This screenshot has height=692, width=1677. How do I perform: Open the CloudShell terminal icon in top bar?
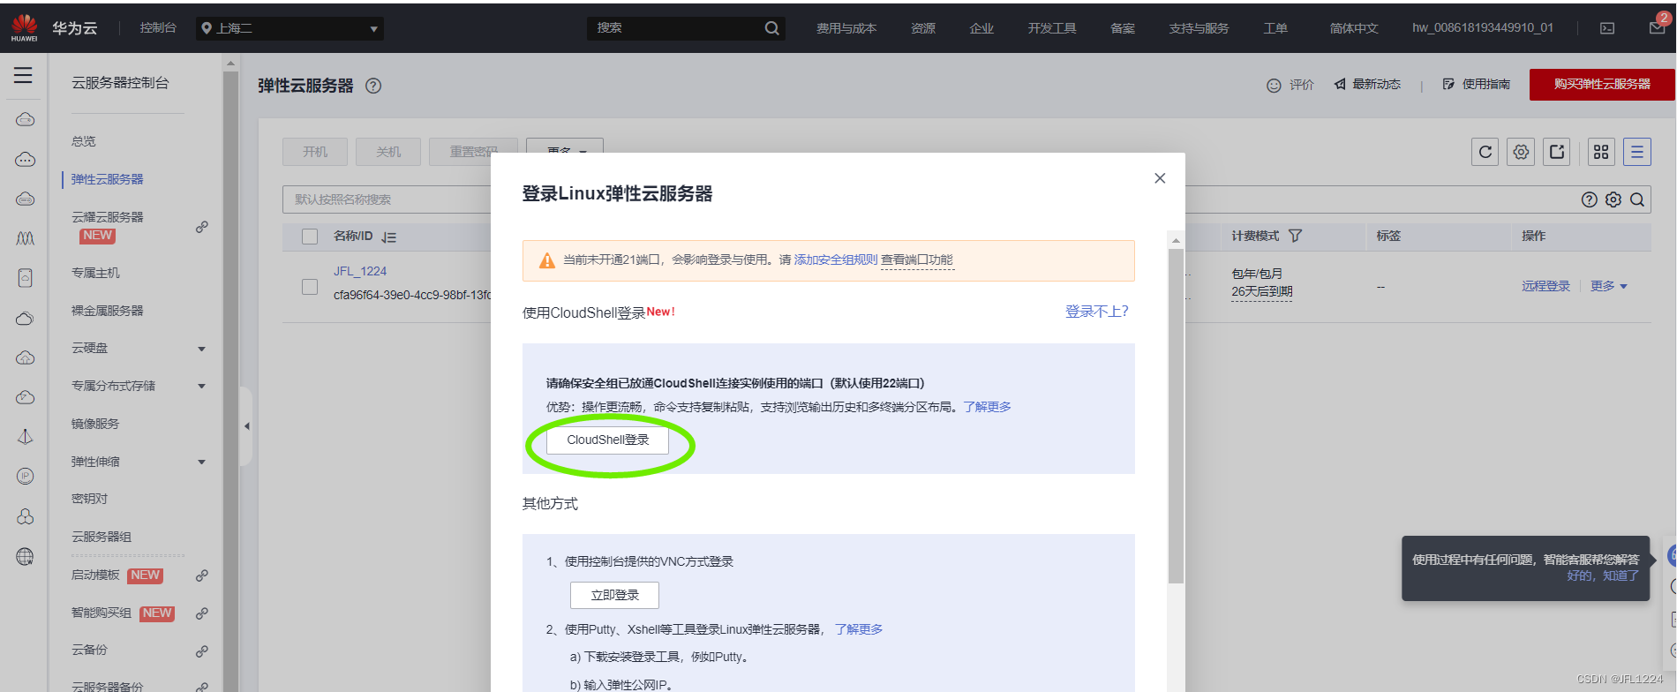pyautogui.click(x=1607, y=28)
